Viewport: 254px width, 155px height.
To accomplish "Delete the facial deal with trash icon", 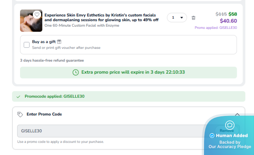I will click(193, 18).
